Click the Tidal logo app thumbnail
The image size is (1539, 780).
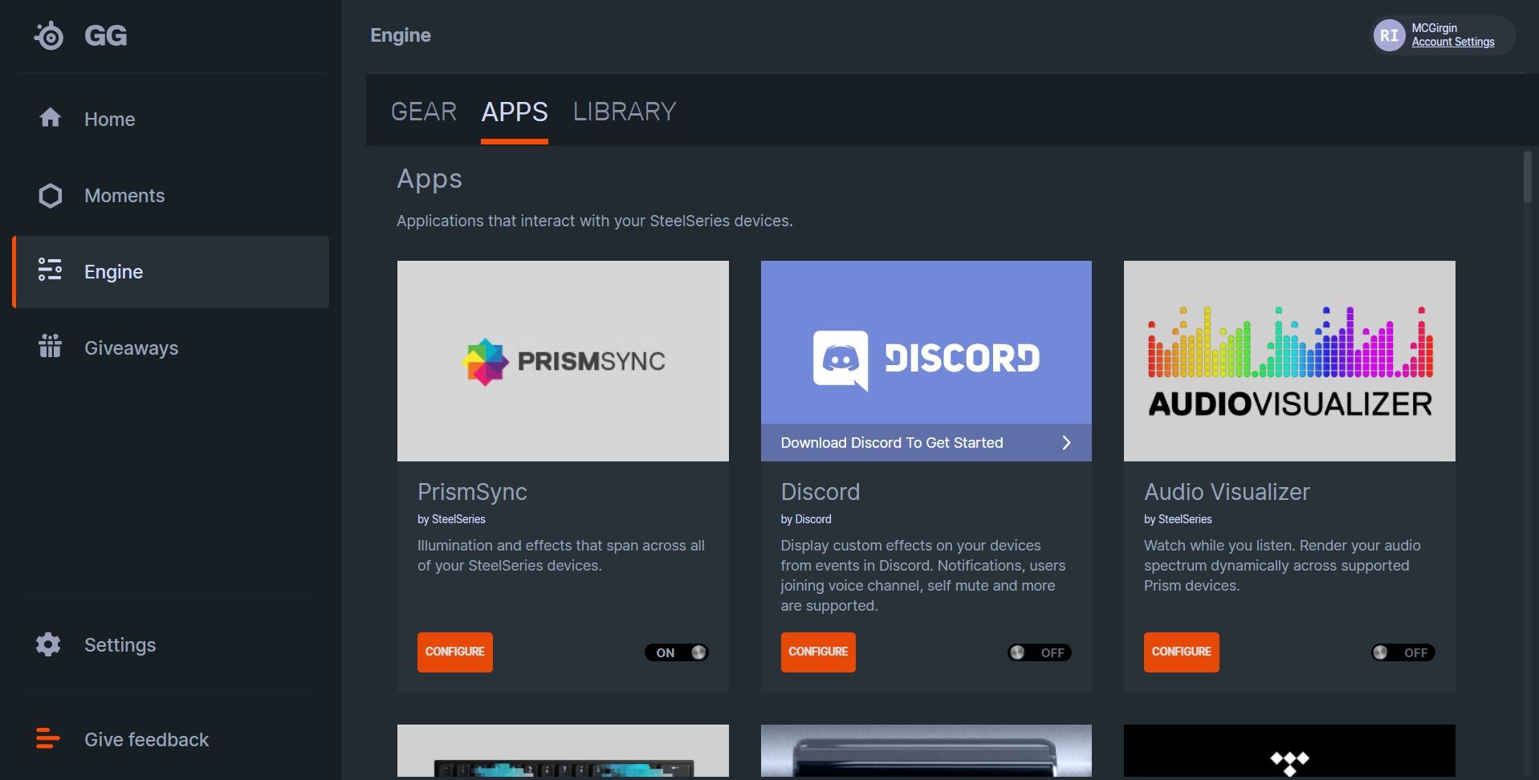(1289, 751)
